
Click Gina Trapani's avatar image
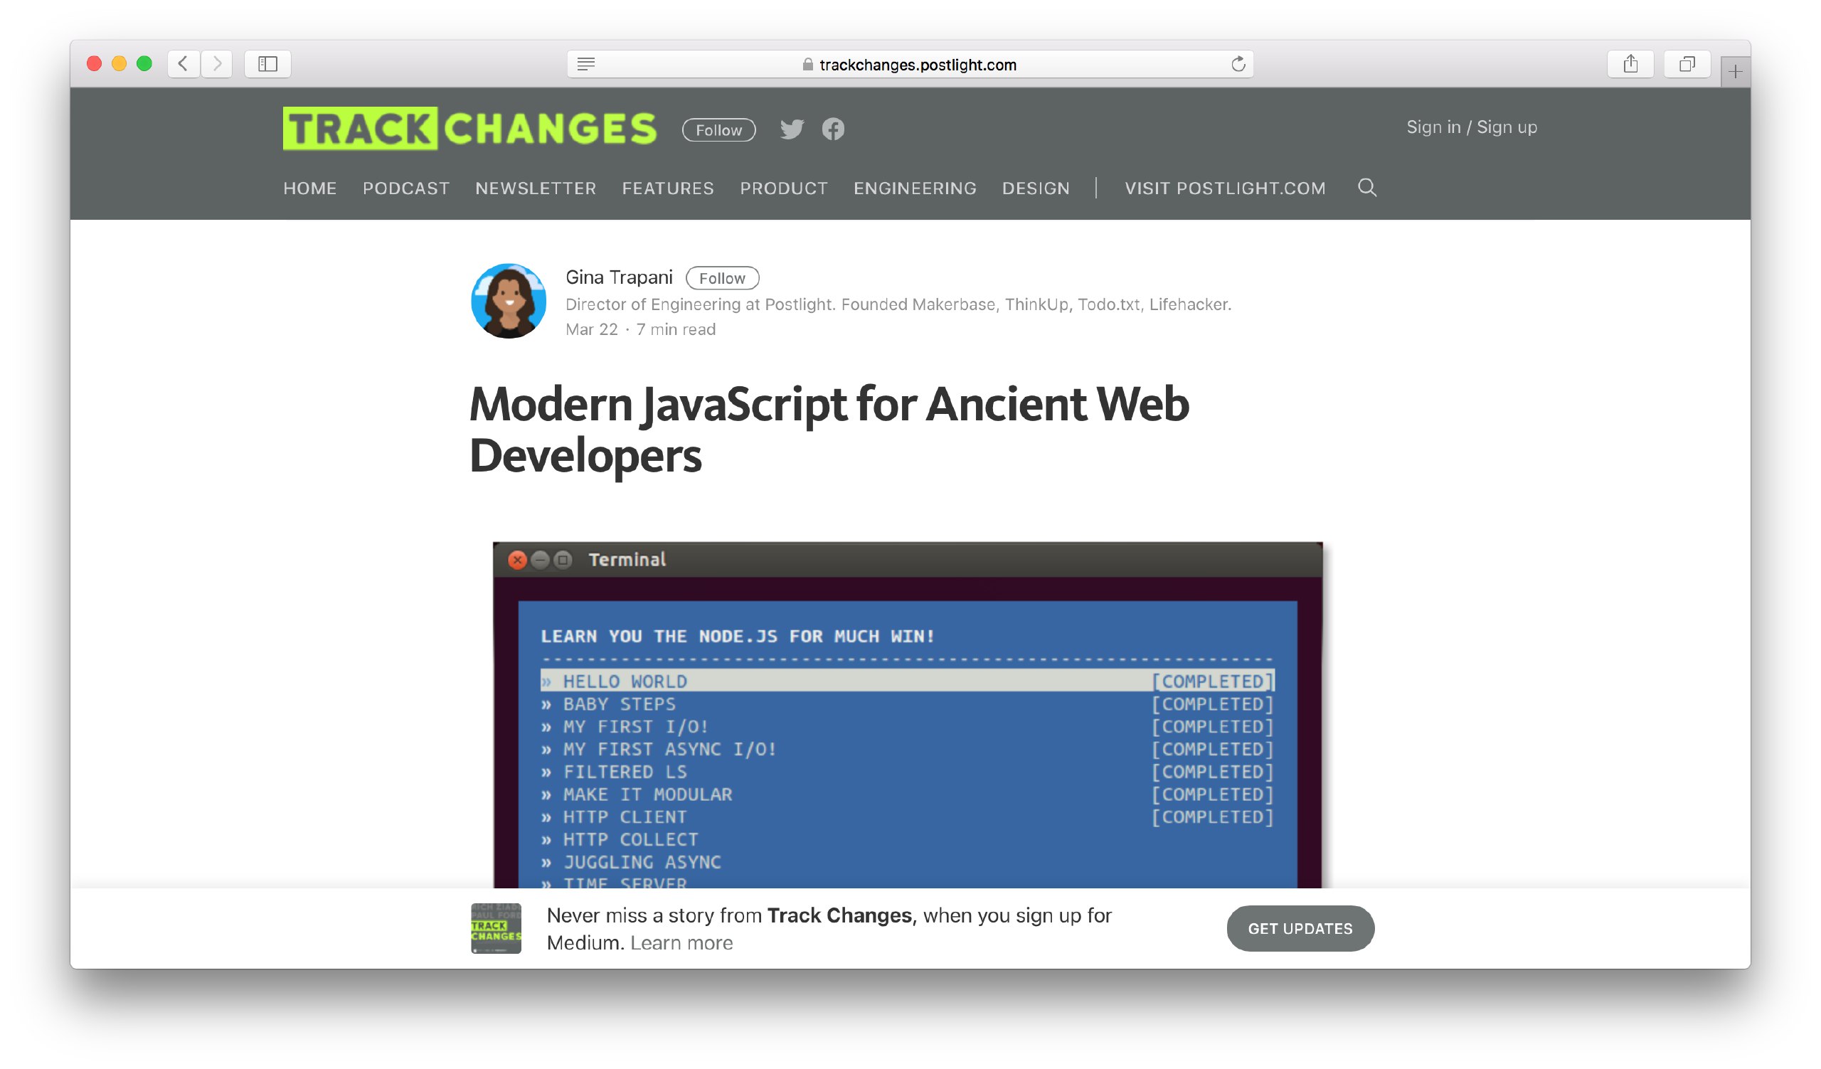click(x=509, y=301)
